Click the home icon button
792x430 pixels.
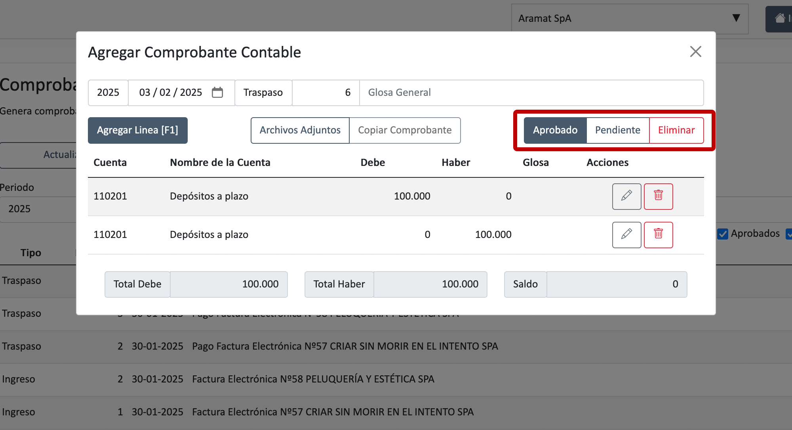pos(780,18)
